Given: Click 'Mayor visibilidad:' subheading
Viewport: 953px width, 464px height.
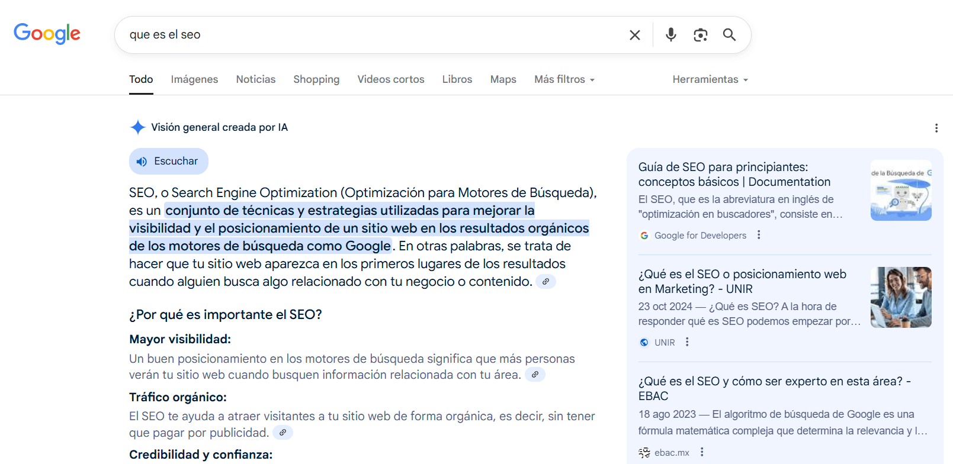Looking at the screenshot, I should 180,339.
